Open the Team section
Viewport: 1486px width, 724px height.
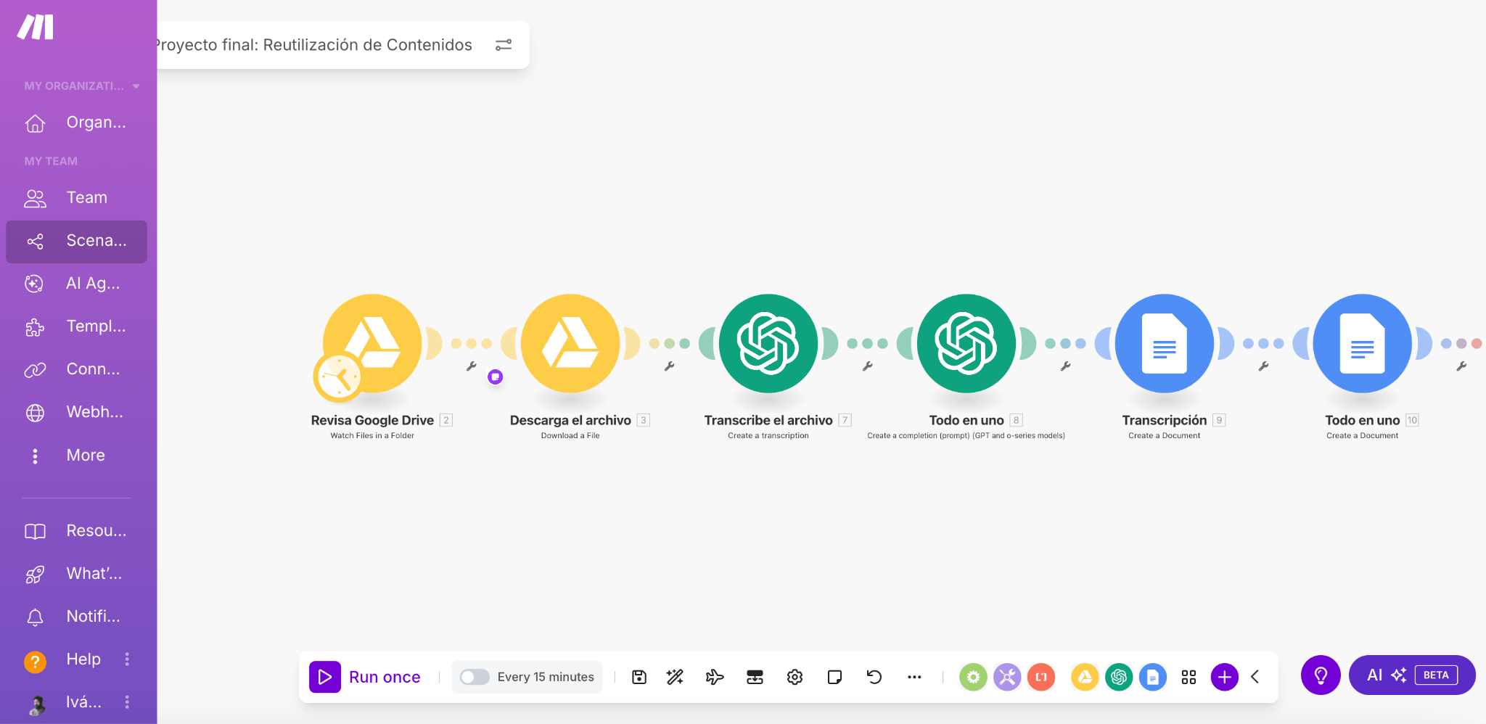click(76, 197)
